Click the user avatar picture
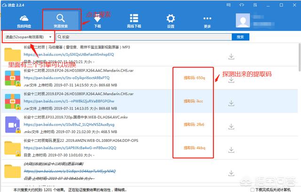 coord(243,21)
